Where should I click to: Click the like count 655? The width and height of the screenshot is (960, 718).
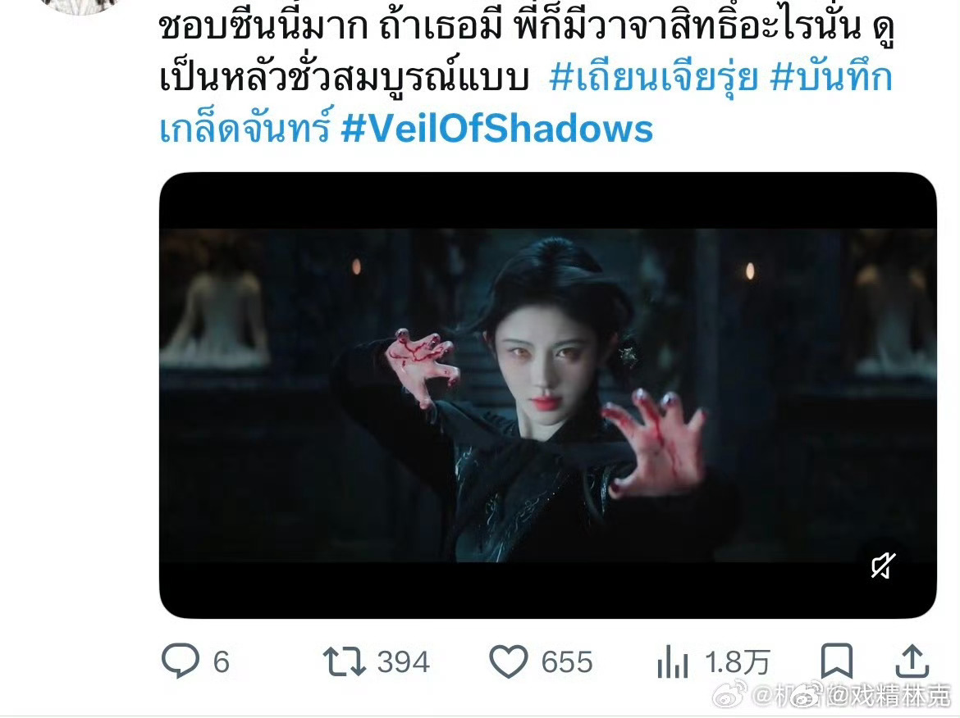567,662
